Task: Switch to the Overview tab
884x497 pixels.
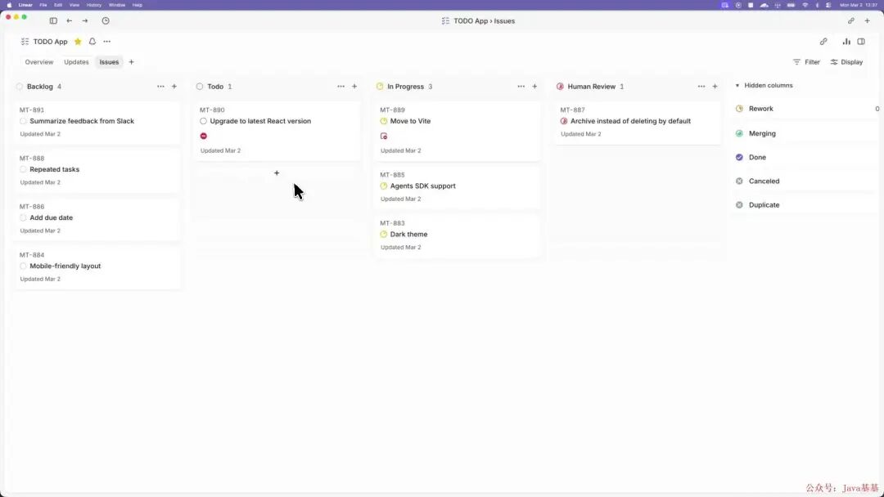Action: [39, 62]
